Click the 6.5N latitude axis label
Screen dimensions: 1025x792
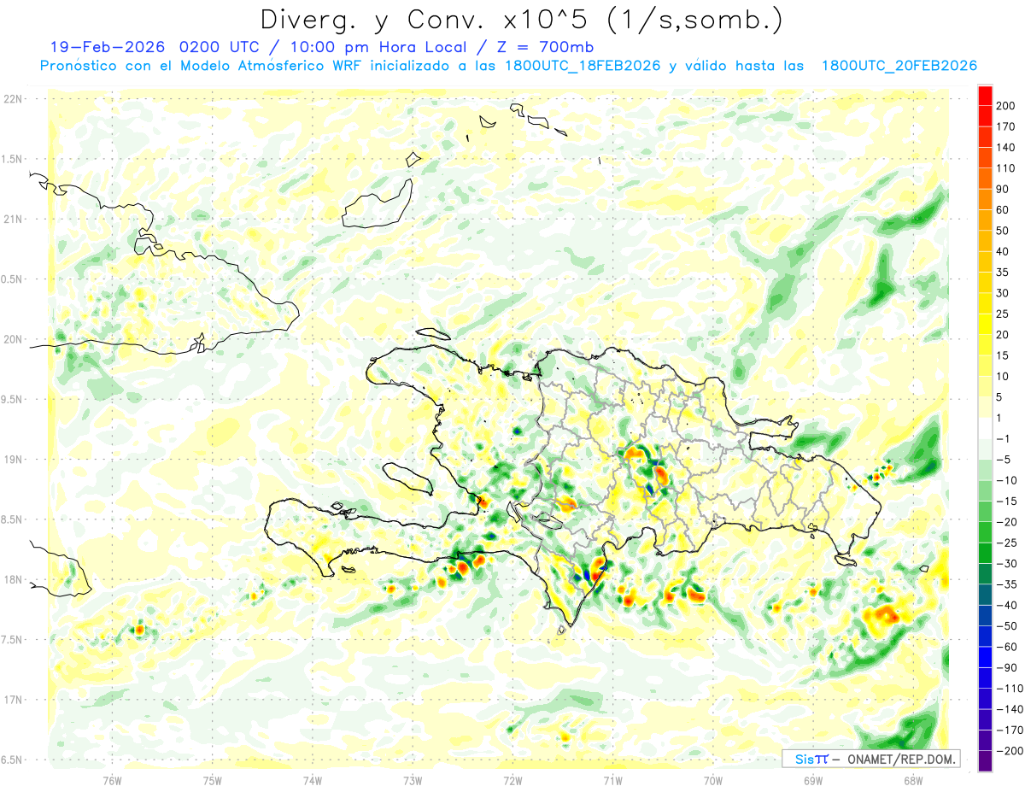coord(12,760)
